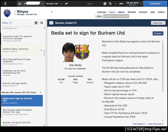
Task: Open the Subscribe dropdown button
Action: [x=158, y=23]
